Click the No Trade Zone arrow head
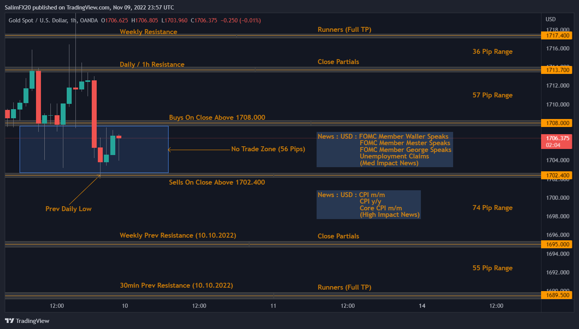 (169, 150)
